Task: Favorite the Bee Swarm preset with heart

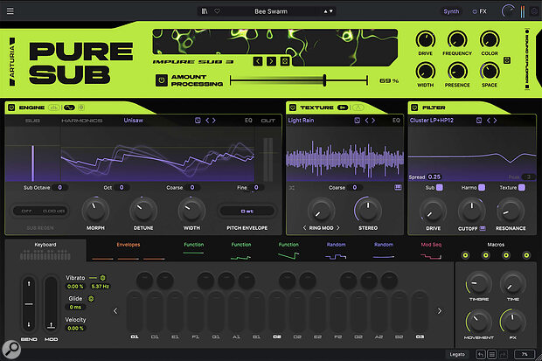Action: point(217,11)
